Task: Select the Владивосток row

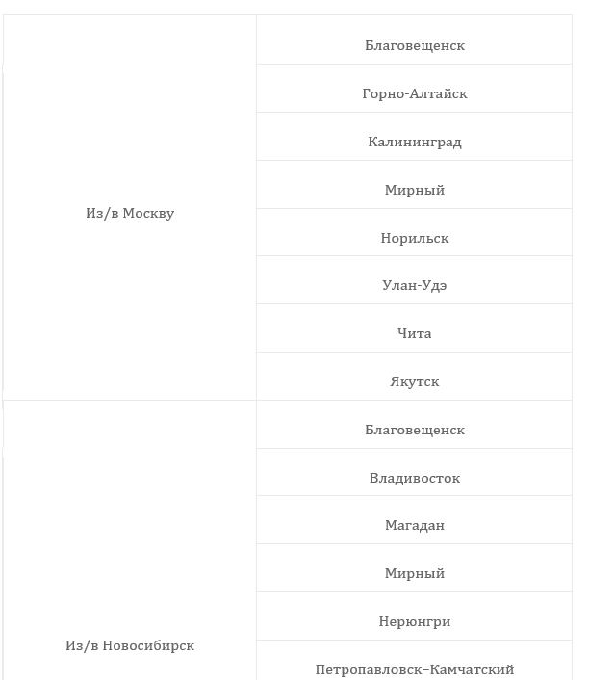Action: pos(415,472)
